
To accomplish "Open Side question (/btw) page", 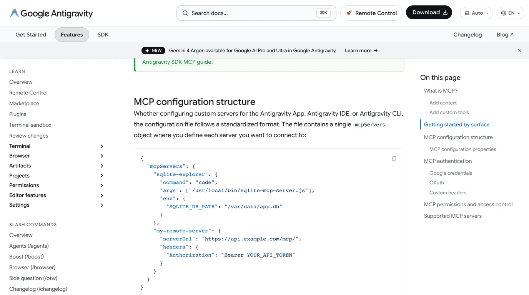I will pyautogui.click(x=33, y=278).
